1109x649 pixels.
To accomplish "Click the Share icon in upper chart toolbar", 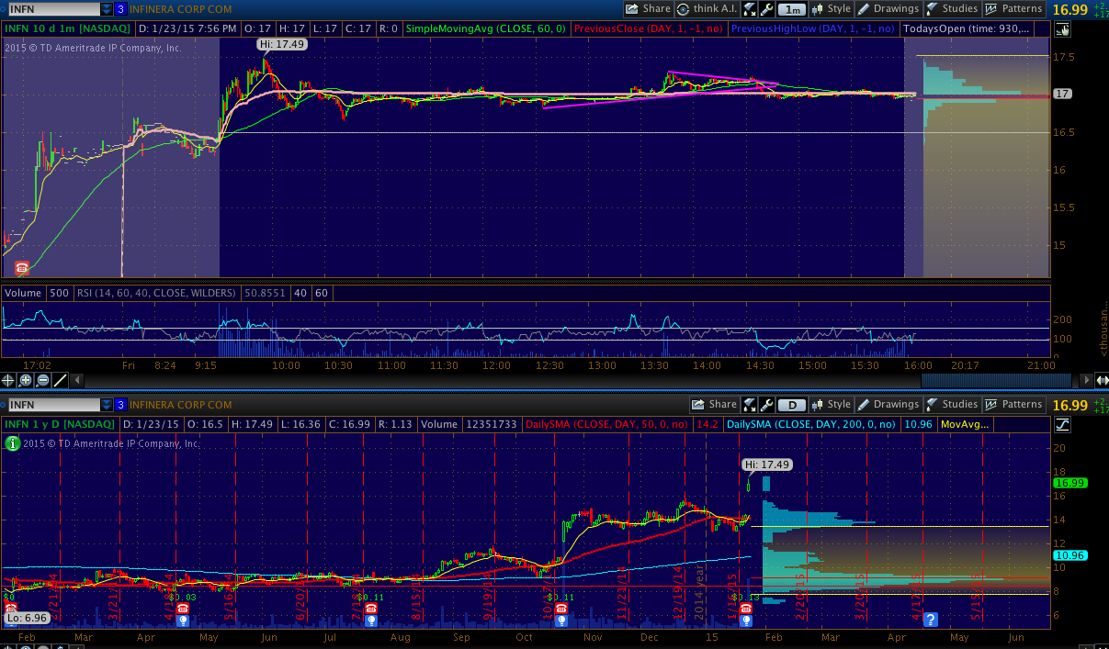I will pyautogui.click(x=648, y=9).
